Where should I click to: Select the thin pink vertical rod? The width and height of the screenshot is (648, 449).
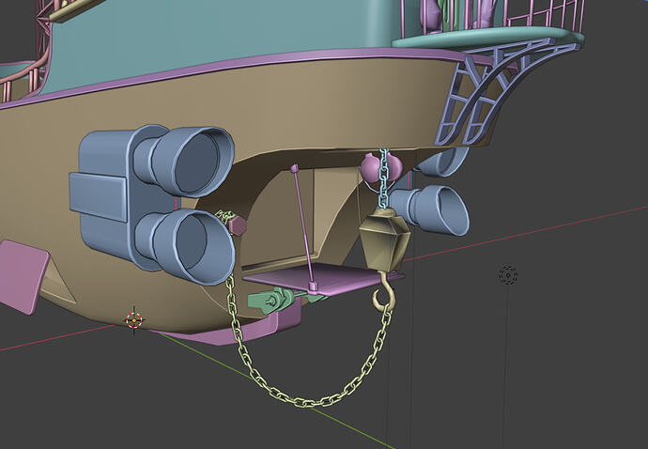tap(303, 225)
